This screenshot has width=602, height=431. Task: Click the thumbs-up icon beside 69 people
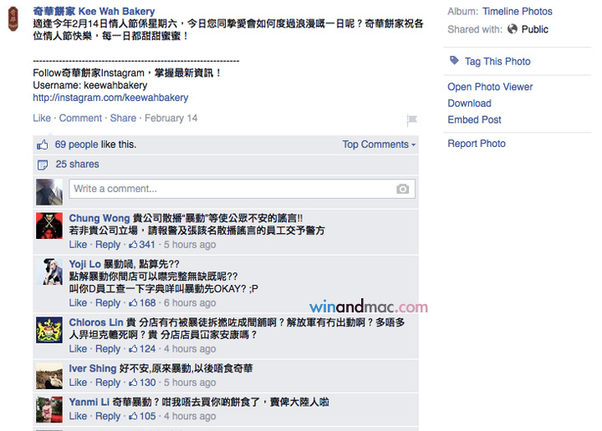tap(43, 145)
